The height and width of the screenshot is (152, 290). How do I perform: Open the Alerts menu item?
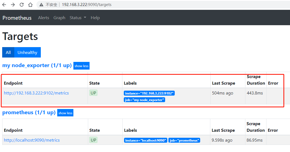(x=44, y=18)
